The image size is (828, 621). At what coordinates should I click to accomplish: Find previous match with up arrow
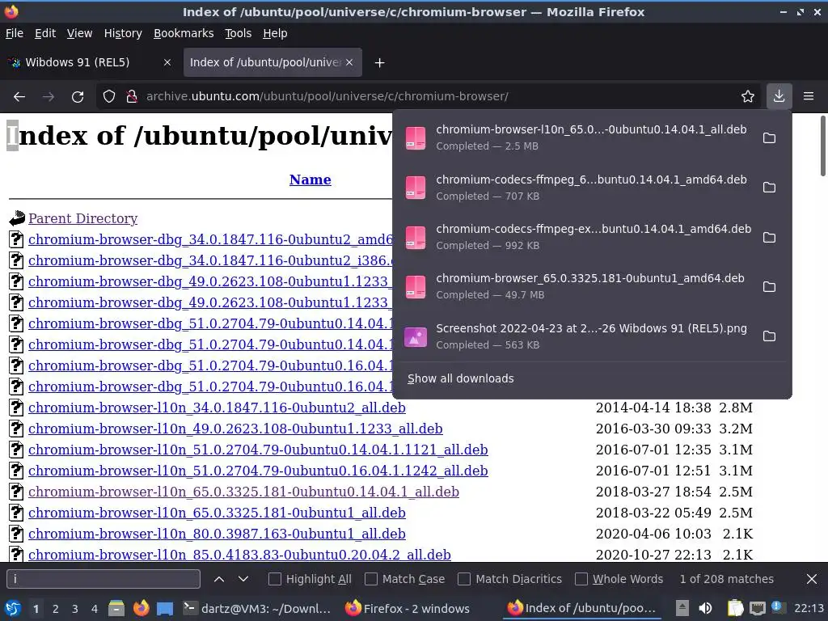pyautogui.click(x=218, y=579)
